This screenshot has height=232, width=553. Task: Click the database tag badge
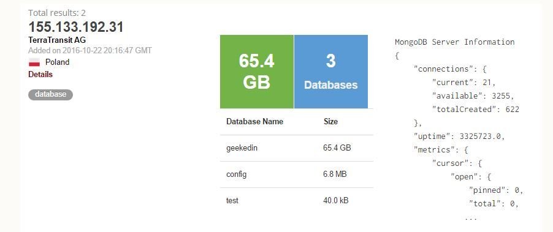(50, 94)
